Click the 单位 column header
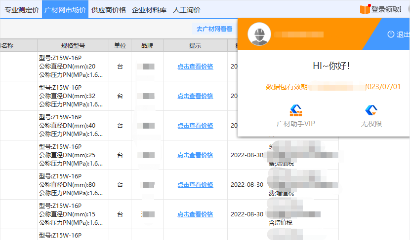Screen dimensions: 410x240 [x=120, y=46]
